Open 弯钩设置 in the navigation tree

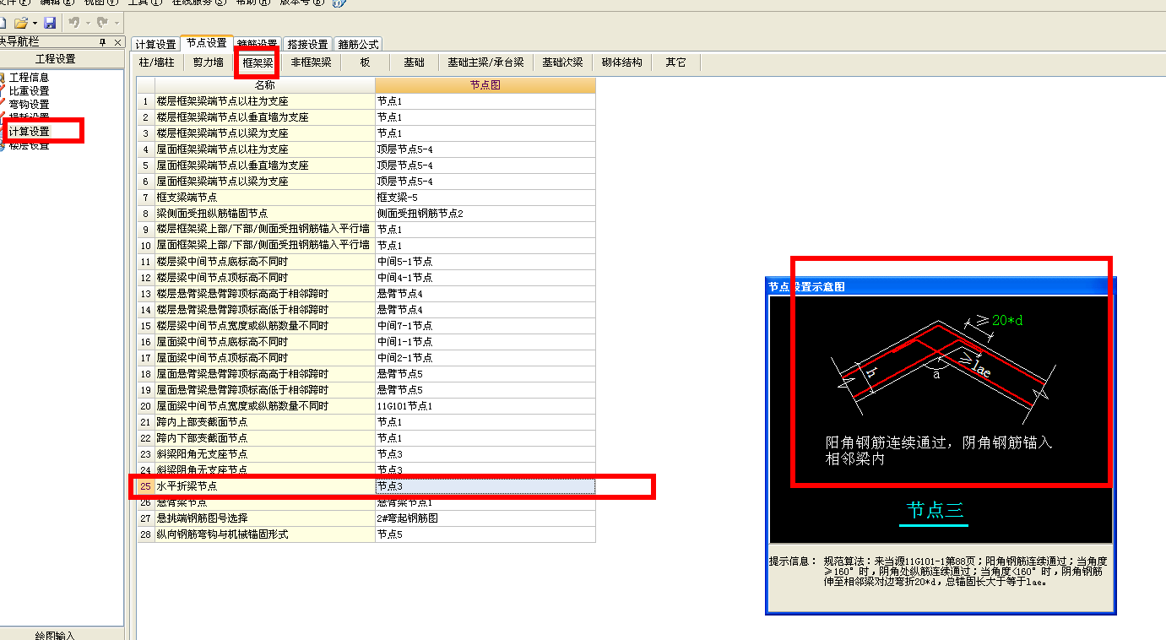click(29, 105)
